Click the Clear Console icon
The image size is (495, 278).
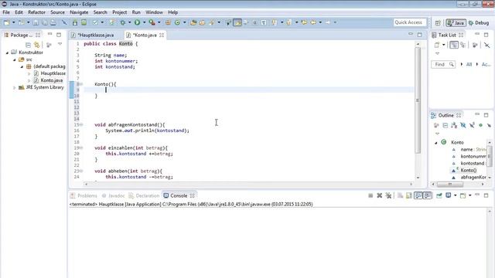(400, 195)
